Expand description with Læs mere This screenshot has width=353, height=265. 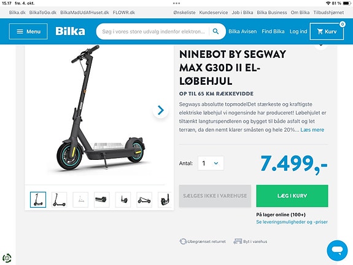[x=312, y=130]
